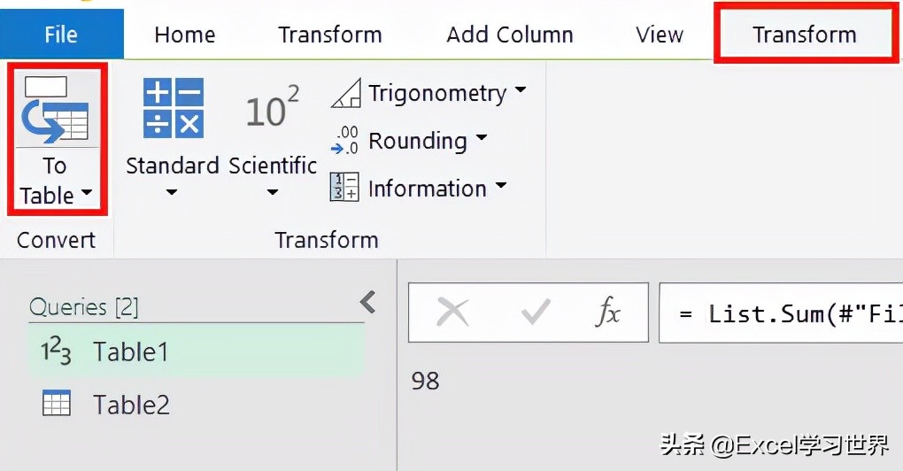Expand the Information dropdown menu
Image resolution: width=903 pixels, height=471 pixels.
pyautogui.click(x=501, y=187)
